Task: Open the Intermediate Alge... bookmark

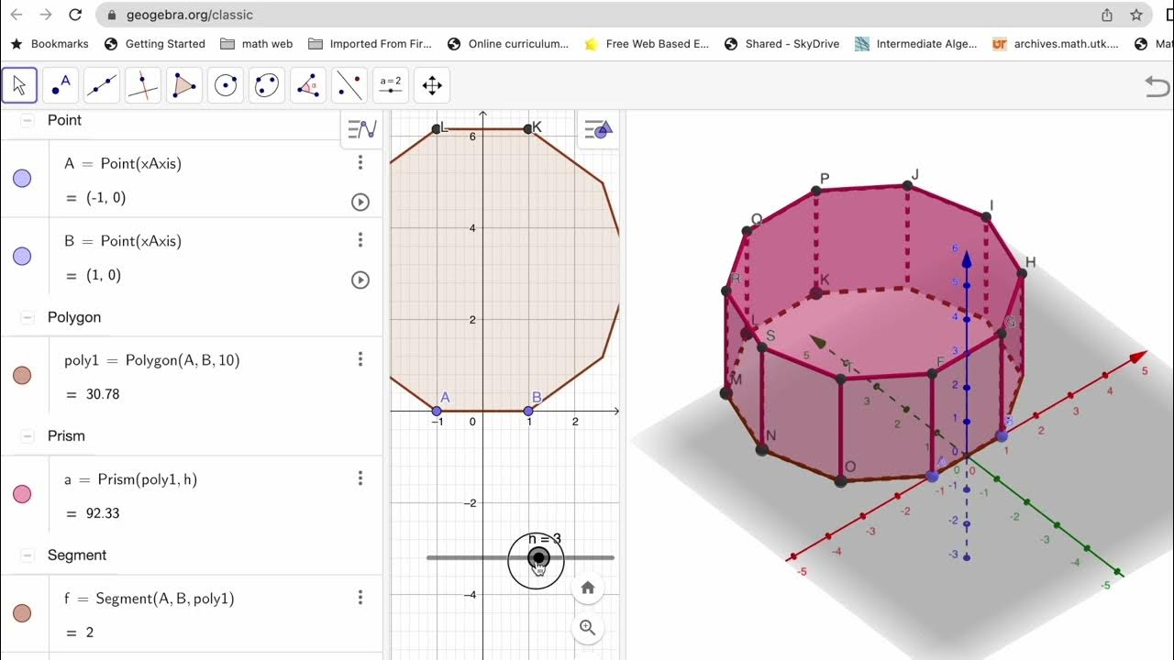Action: 915,44
